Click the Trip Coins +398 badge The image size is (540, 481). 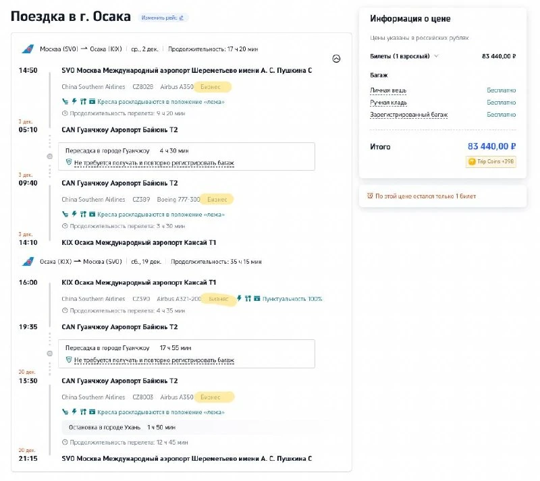pyautogui.click(x=491, y=161)
